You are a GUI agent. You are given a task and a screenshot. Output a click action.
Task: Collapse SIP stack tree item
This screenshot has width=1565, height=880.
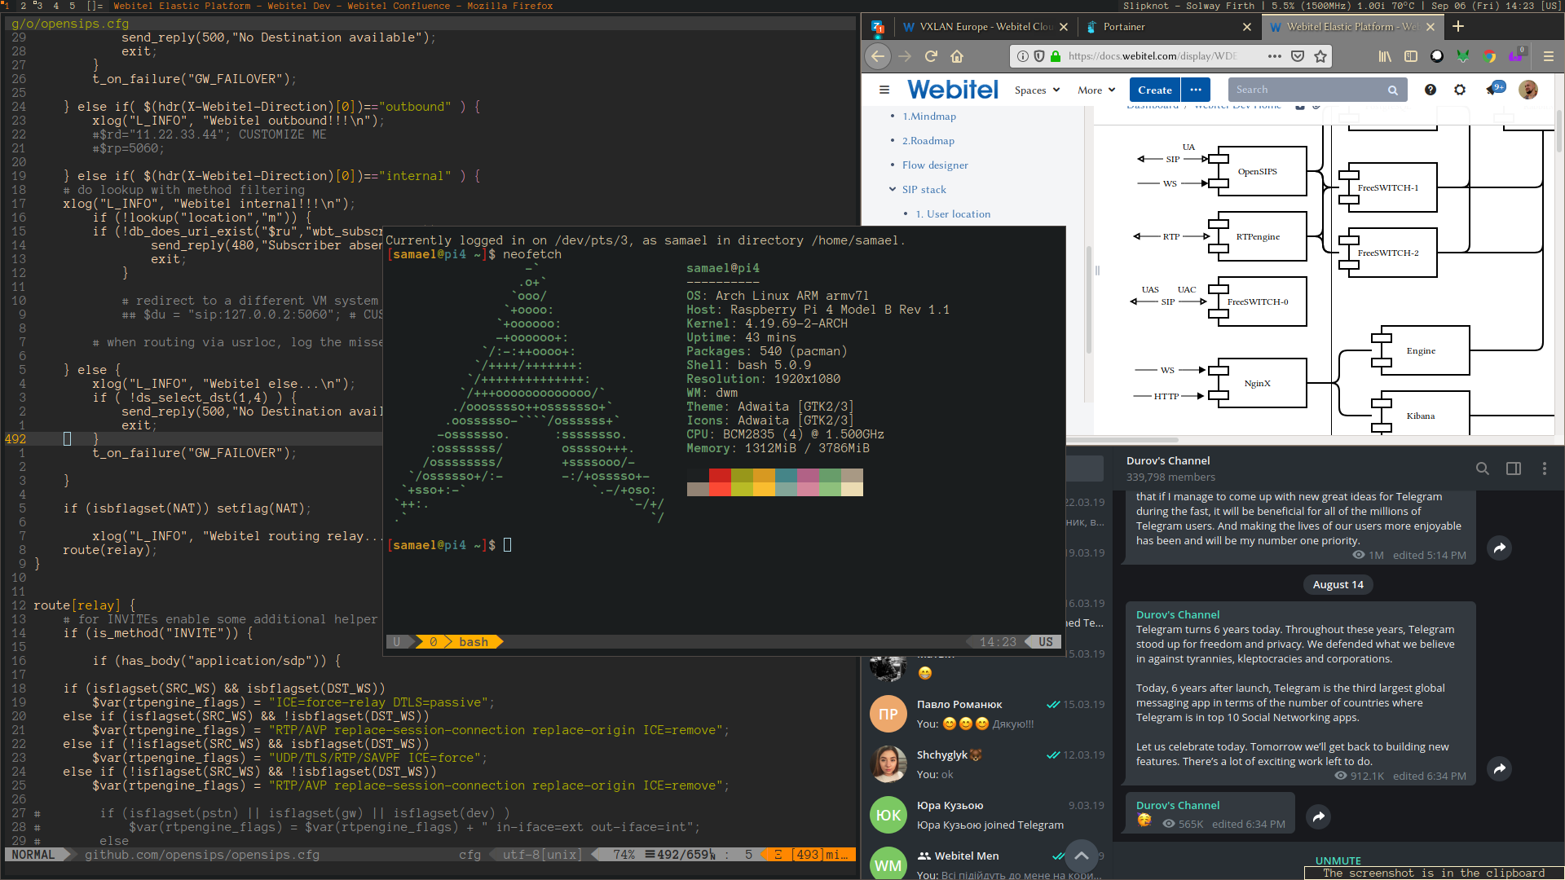893,189
